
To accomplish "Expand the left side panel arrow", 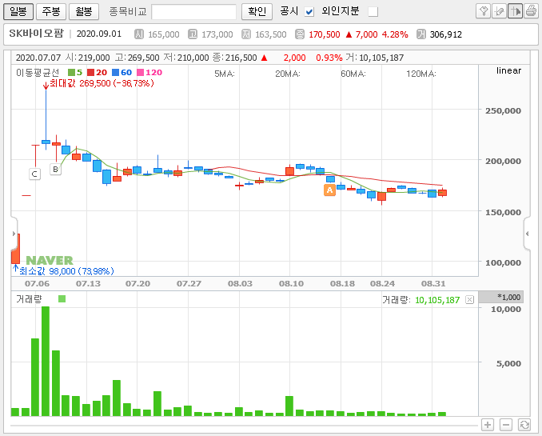I will 14,234.
